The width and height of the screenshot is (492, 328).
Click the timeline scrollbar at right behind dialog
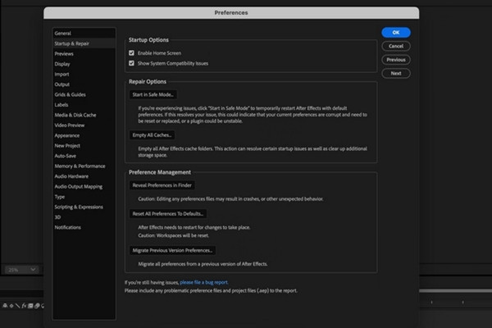pos(455,290)
